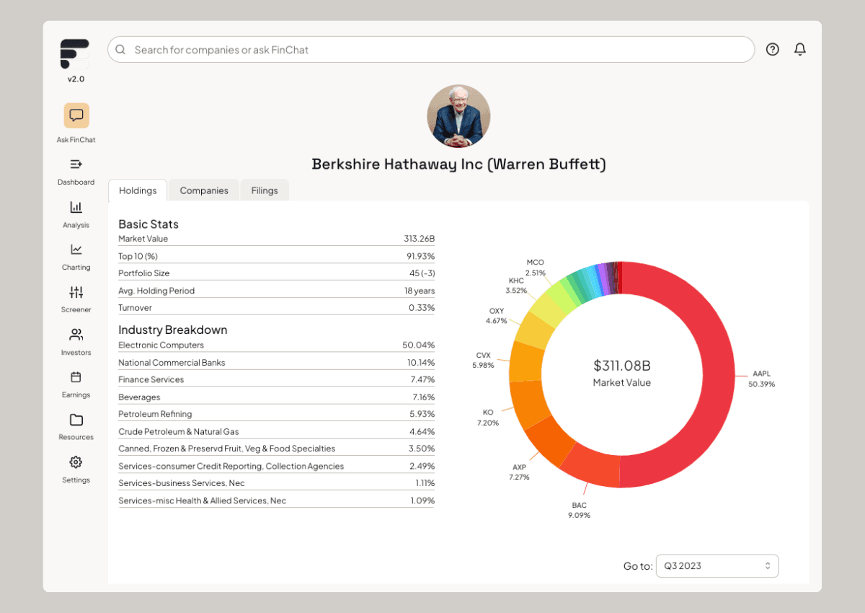Click the Beverages industry row
Image resolution: width=865 pixels, height=613 pixels.
(276, 397)
